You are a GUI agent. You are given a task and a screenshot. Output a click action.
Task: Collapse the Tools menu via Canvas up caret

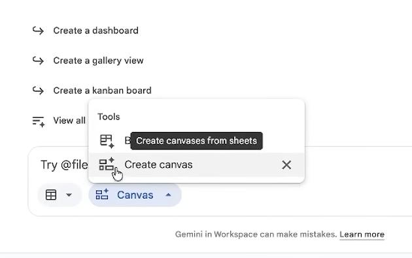coord(169,195)
